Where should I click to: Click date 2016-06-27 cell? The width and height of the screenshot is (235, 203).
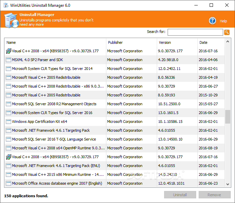click(x=208, y=86)
